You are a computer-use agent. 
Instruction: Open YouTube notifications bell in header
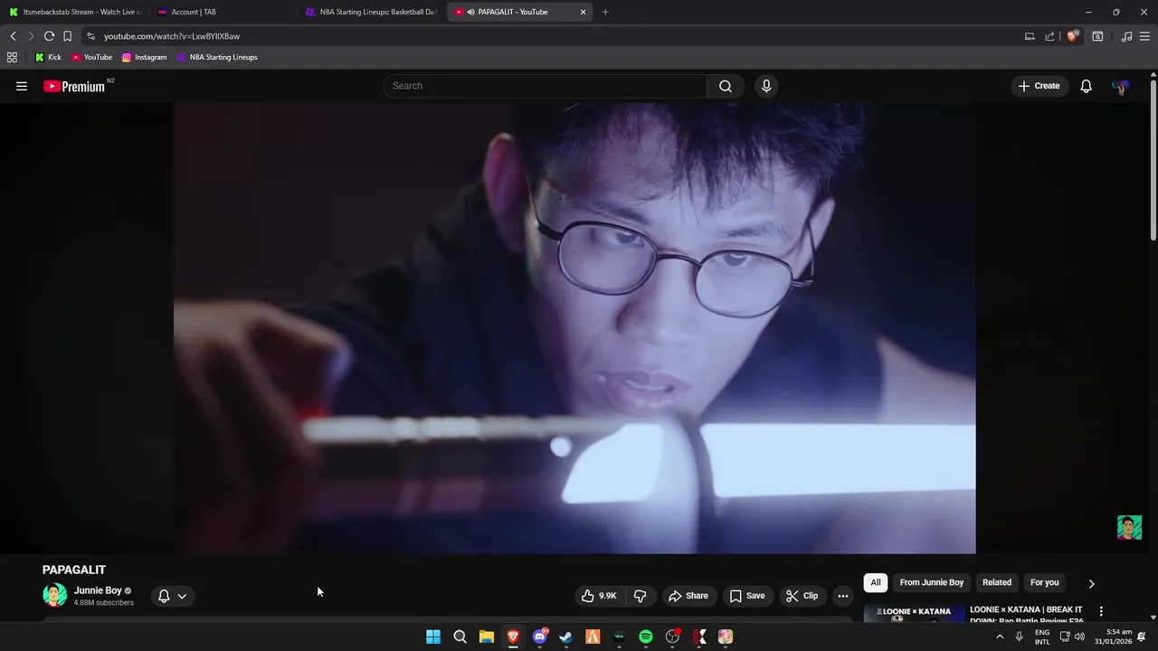[1086, 86]
